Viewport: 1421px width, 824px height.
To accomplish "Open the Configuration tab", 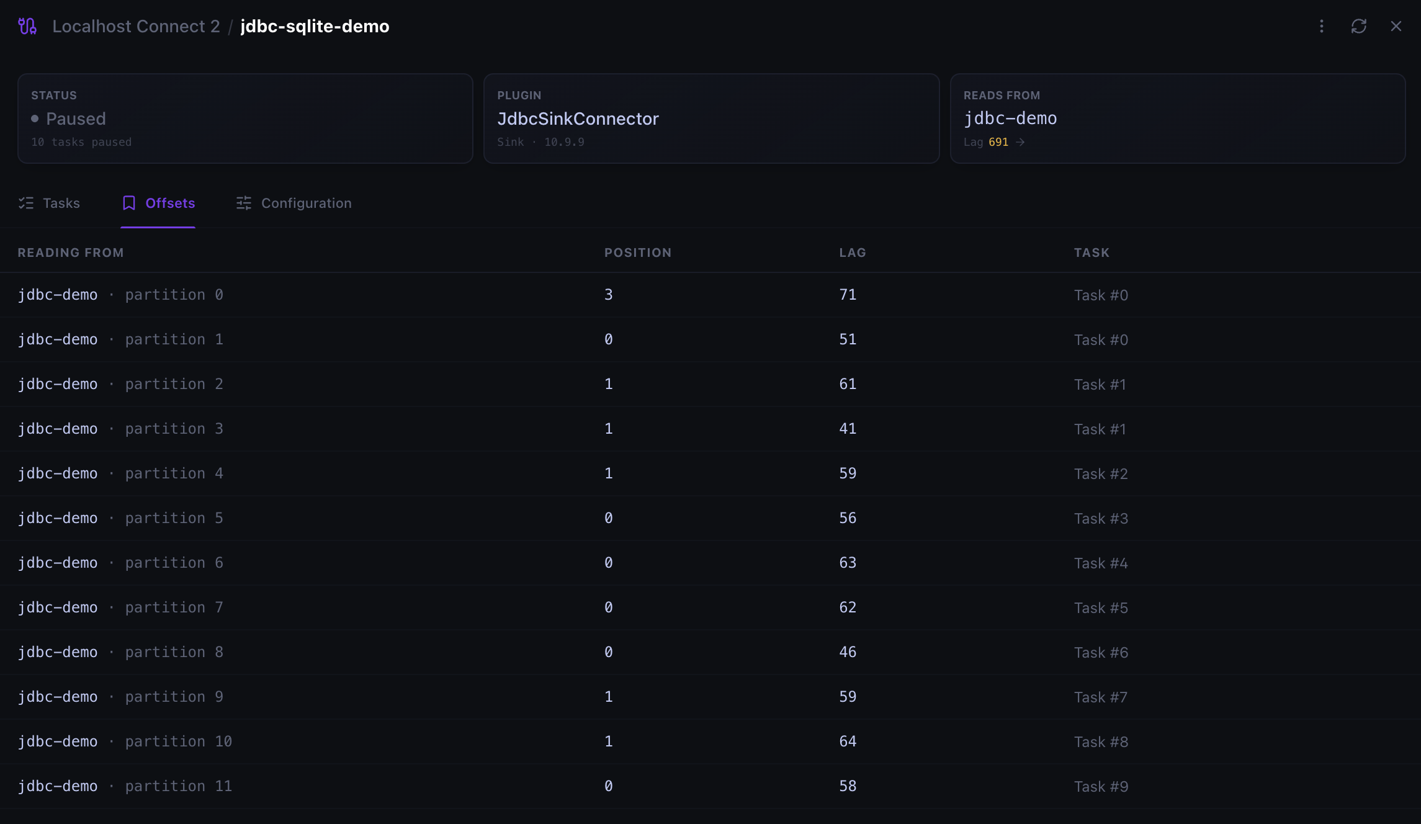I will click(x=294, y=203).
